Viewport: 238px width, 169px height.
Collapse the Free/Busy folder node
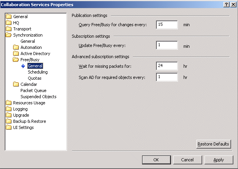[x=16, y=60]
